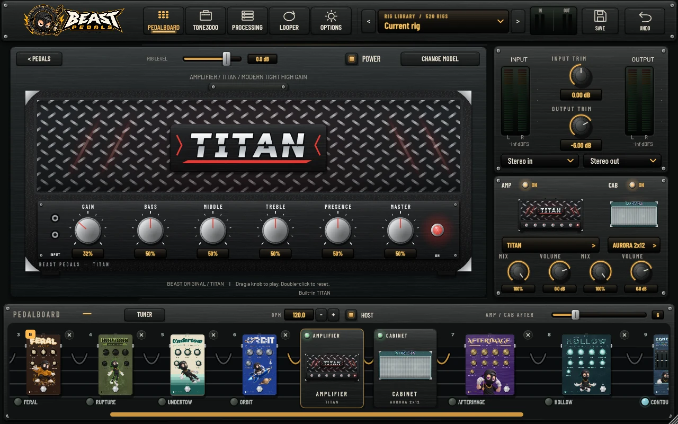This screenshot has height=424, width=678.
Task: Toggle the Undertow pedal bypass
Action: (x=162, y=402)
